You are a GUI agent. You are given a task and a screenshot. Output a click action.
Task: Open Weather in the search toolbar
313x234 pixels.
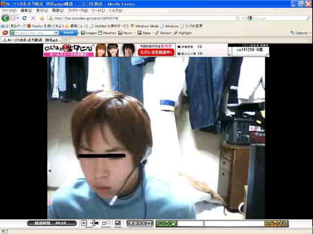(x=109, y=33)
